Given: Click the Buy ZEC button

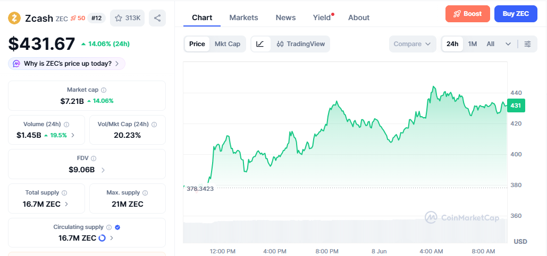Looking at the screenshot, I should (516, 14).
